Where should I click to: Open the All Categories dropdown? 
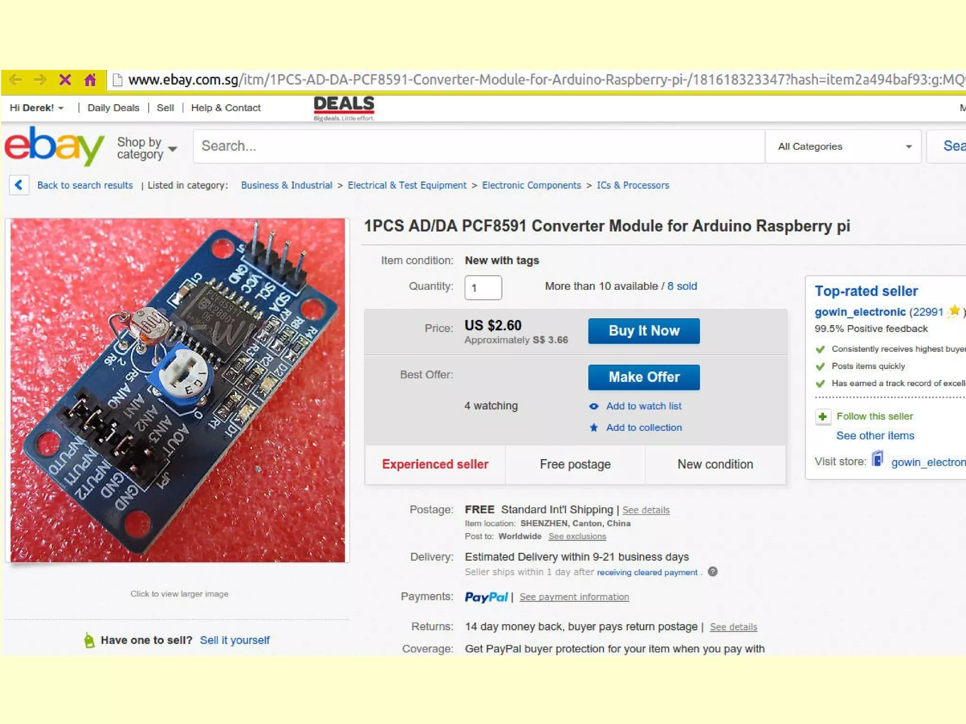click(x=843, y=147)
